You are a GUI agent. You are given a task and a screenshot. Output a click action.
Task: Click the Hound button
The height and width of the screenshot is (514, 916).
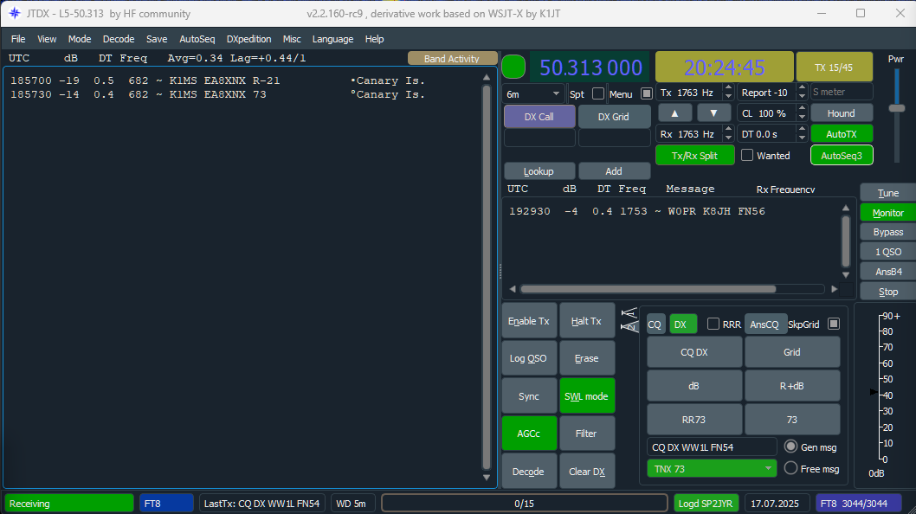(842, 112)
